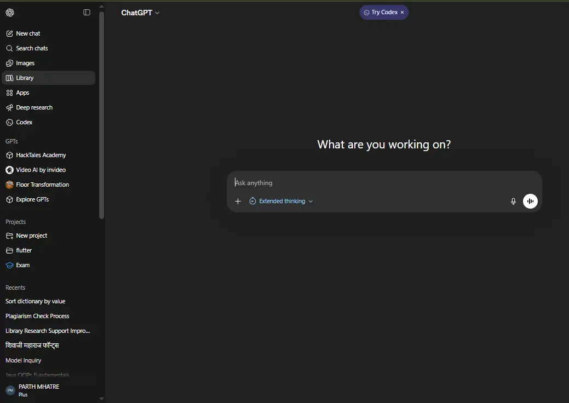Start a New chat
569x403 pixels.
click(48, 33)
